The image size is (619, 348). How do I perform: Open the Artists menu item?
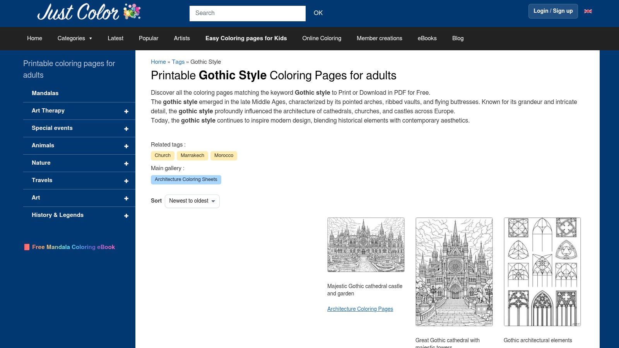click(x=182, y=38)
